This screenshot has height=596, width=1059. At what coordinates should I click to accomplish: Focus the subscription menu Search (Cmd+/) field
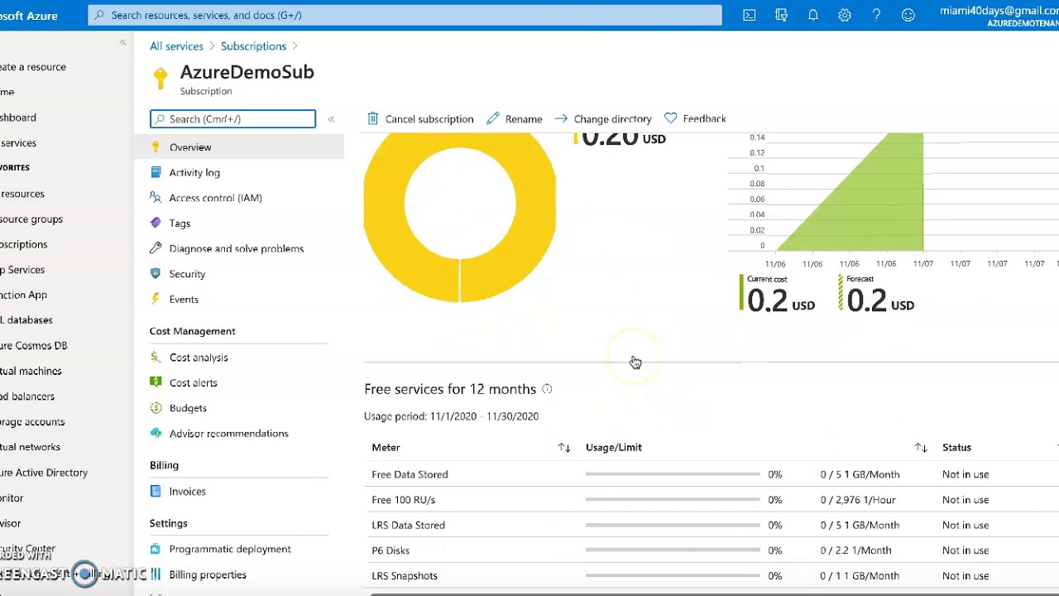click(232, 119)
